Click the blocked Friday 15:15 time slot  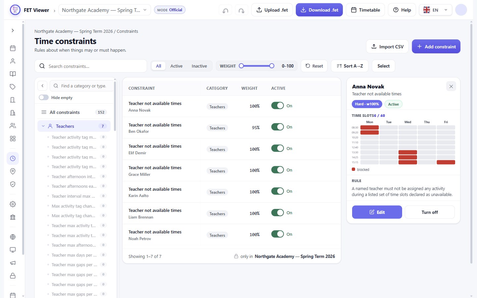(446, 162)
